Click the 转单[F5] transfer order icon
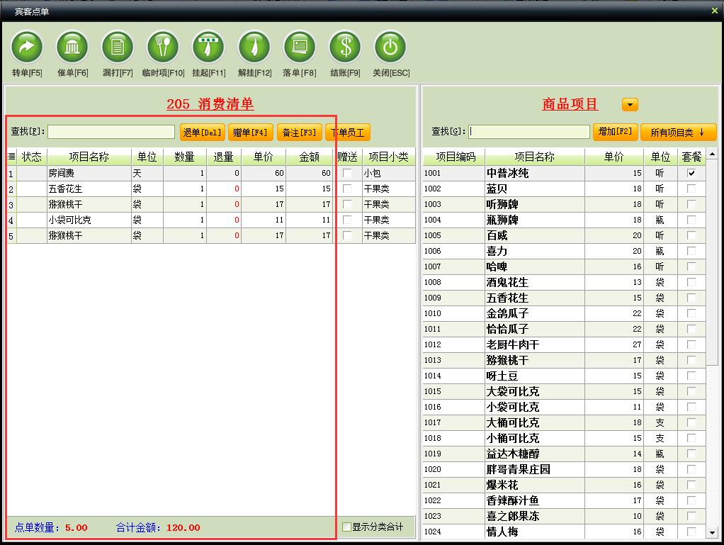The width and height of the screenshot is (724, 545). (27, 47)
